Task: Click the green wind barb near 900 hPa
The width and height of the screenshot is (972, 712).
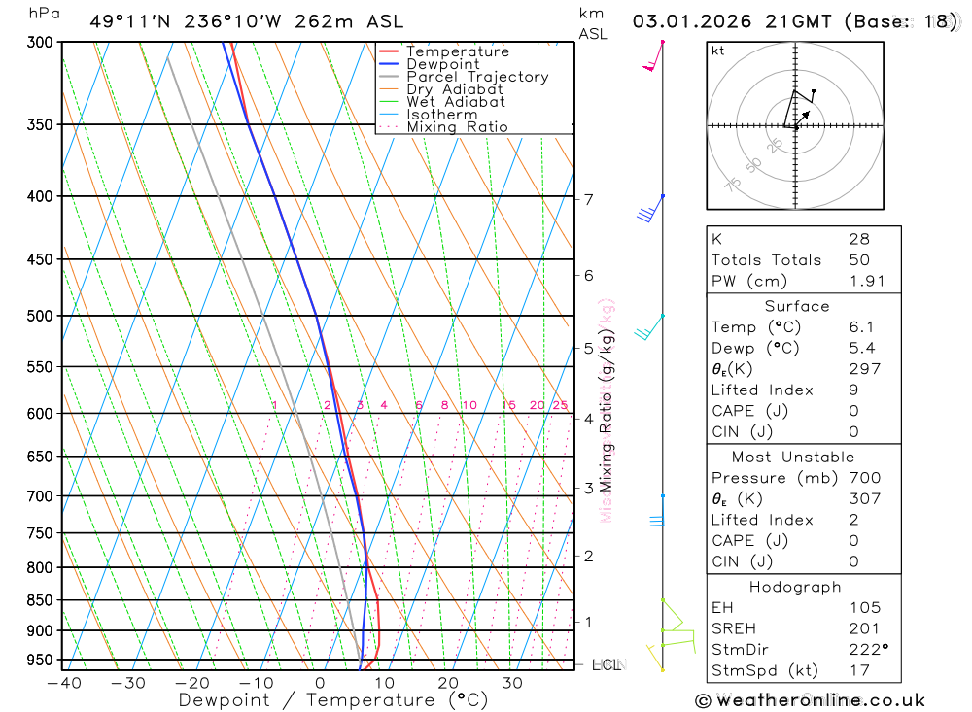Action: pyautogui.click(x=677, y=630)
